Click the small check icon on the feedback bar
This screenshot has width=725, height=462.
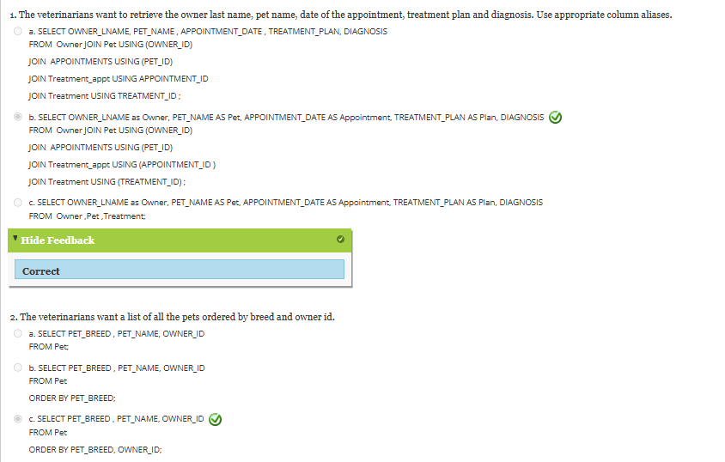pyautogui.click(x=340, y=240)
